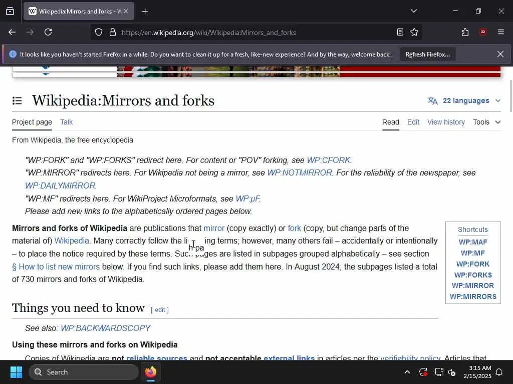Switch to the Talk tab
The width and height of the screenshot is (513, 384).
[x=67, y=122]
